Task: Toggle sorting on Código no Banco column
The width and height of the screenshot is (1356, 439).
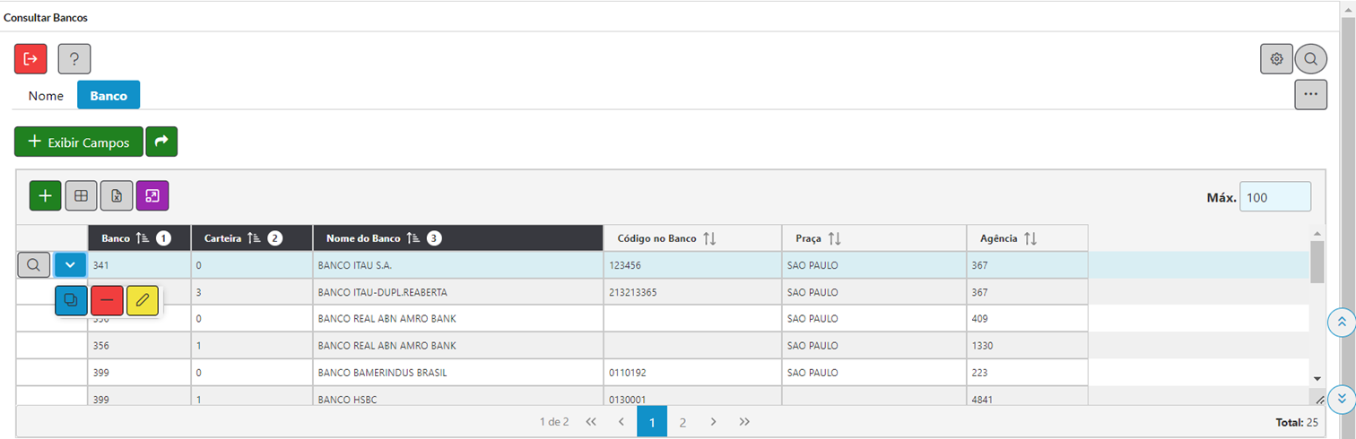Action: pyautogui.click(x=709, y=238)
